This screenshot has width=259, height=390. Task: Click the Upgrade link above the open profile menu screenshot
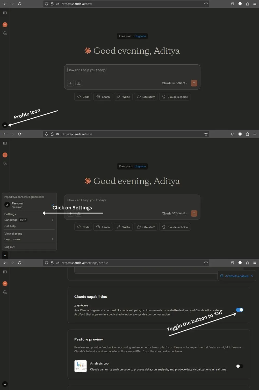point(140,166)
